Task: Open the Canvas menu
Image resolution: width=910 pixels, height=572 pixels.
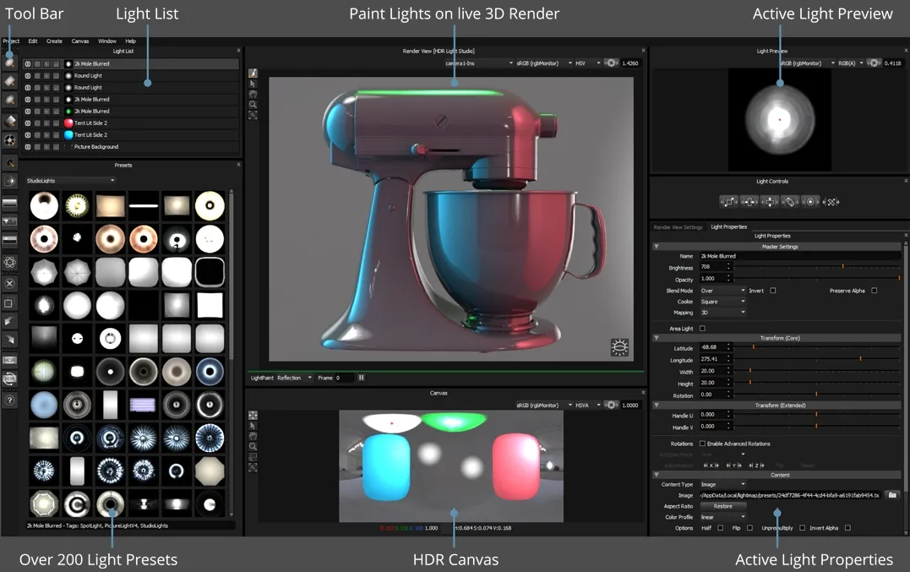Action: (80, 41)
